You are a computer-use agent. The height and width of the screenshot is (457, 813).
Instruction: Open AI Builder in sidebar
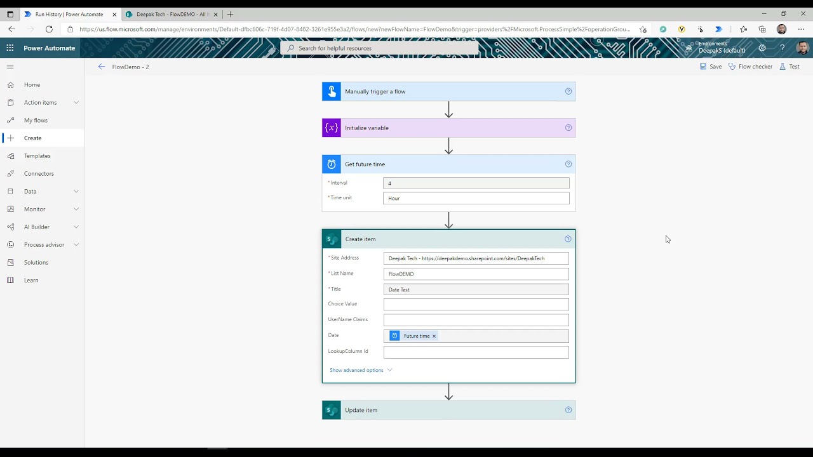[36, 227]
